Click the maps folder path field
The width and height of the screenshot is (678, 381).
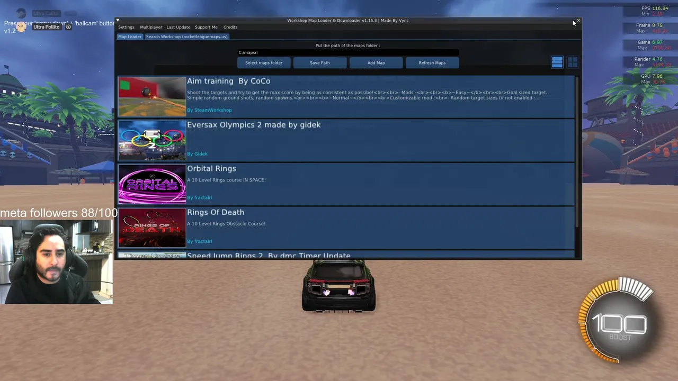tap(348, 52)
